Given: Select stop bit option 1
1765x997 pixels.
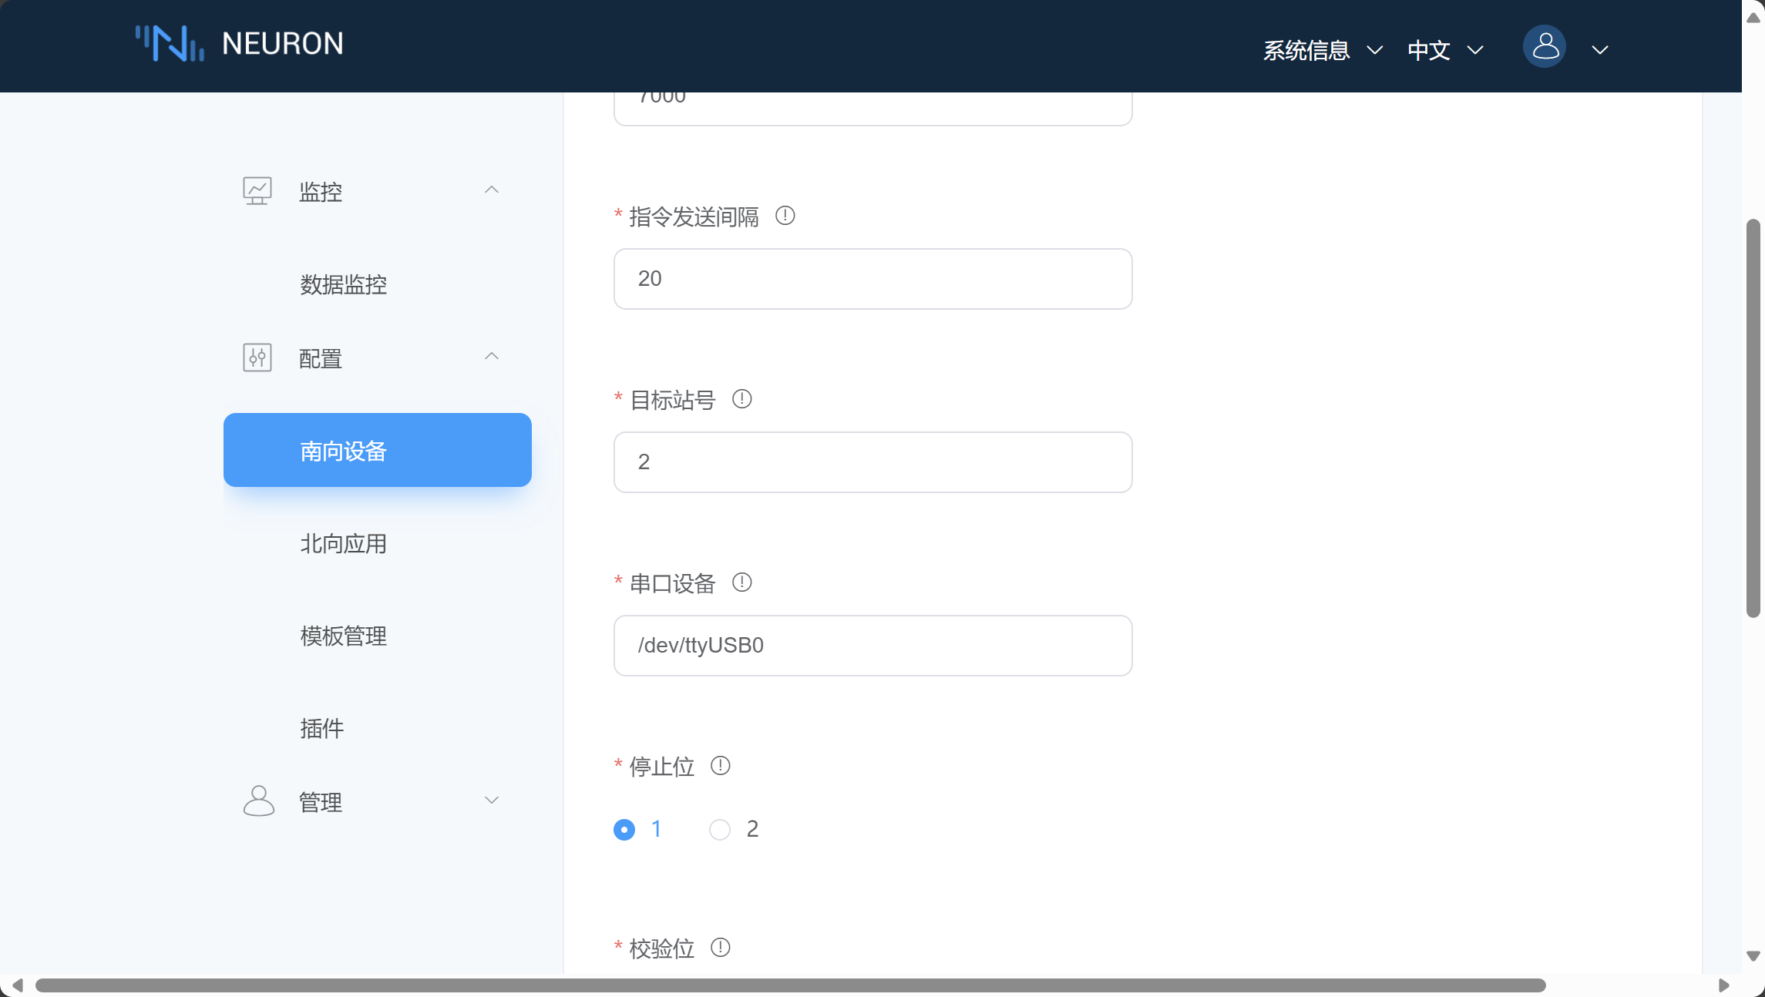Looking at the screenshot, I should [624, 830].
